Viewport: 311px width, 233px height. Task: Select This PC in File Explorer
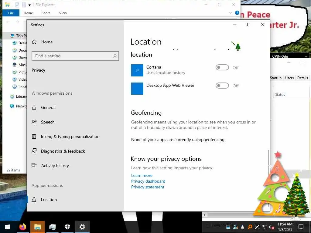coord(21,36)
